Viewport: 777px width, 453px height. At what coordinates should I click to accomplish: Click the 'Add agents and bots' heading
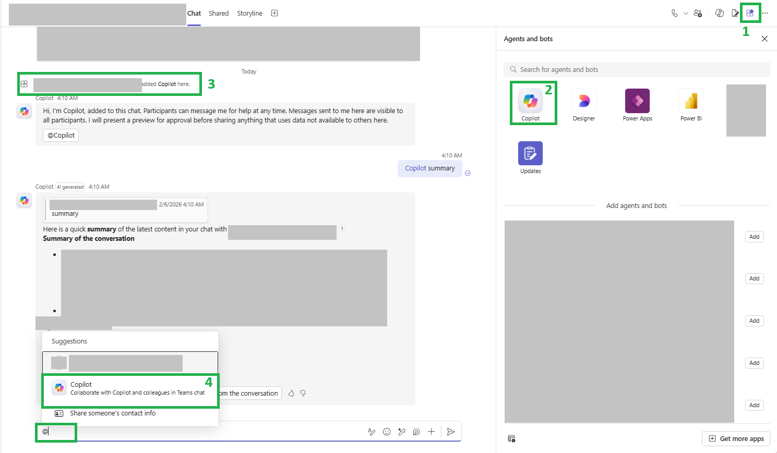click(637, 206)
